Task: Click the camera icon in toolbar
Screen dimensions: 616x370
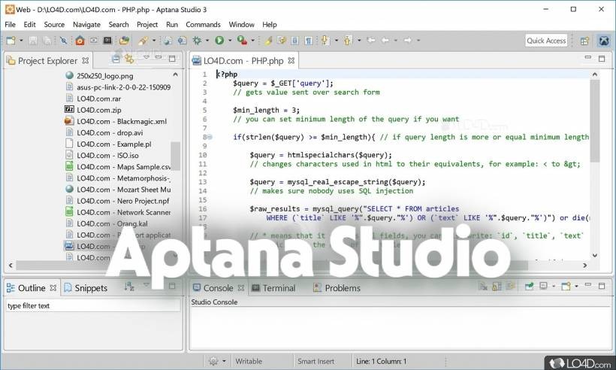Action: (93, 40)
